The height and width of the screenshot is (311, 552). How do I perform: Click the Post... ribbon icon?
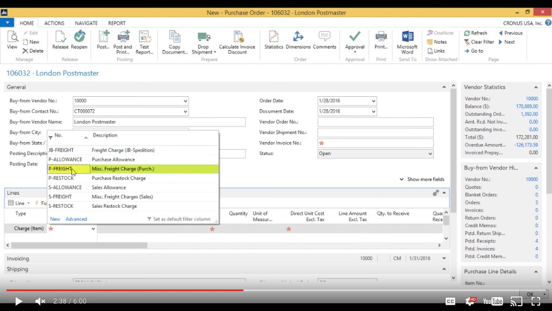point(103,40)
